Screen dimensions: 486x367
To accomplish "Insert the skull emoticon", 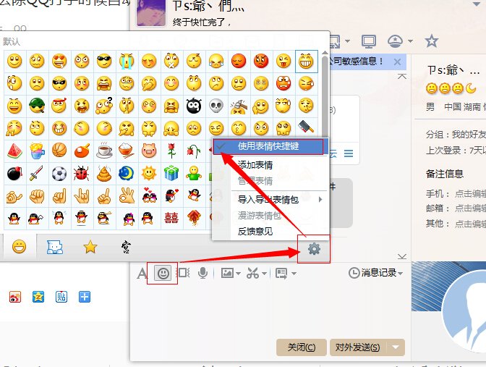I will click(x=216, y=106).
